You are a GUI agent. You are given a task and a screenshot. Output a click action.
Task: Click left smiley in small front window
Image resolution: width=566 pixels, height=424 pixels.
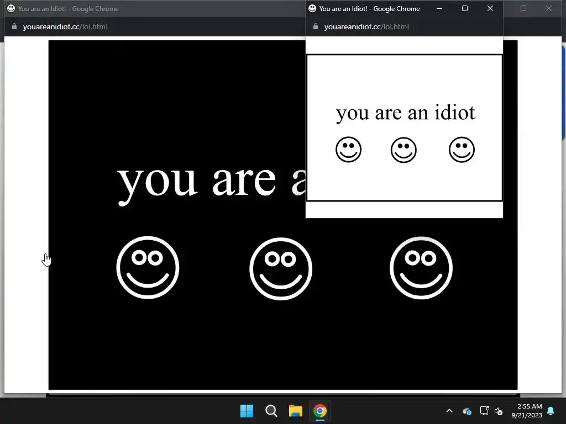click(x=348, y=150)
